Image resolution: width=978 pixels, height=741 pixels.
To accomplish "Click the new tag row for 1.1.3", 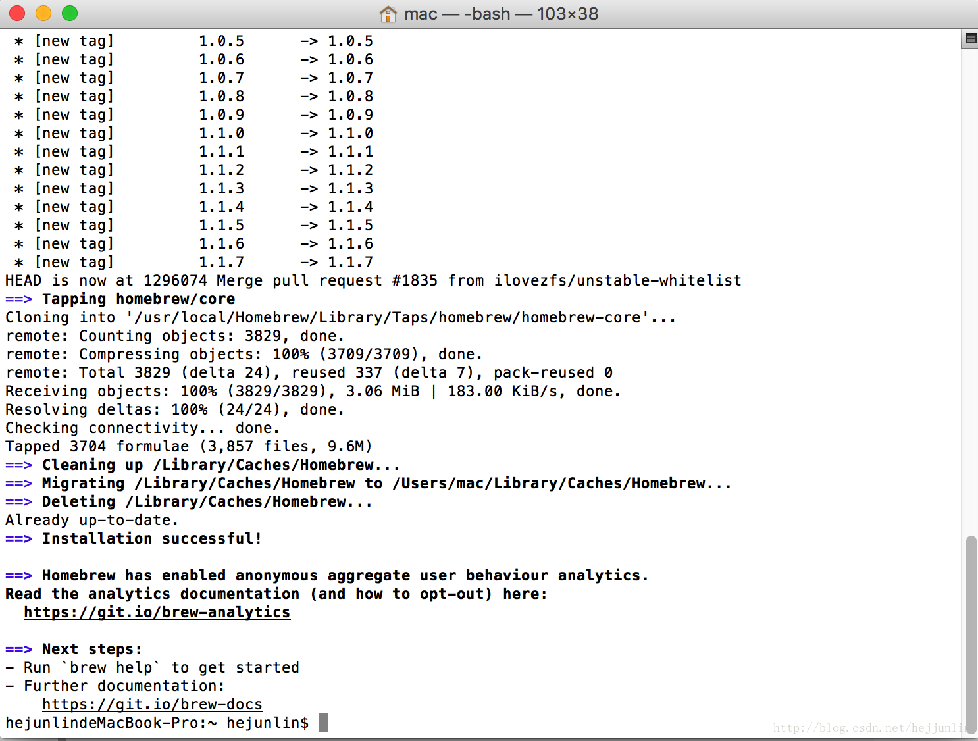I will tap(193, 188).
